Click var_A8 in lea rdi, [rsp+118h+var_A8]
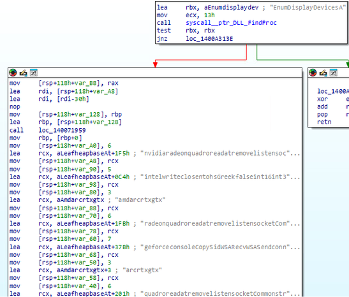 coord(106,91)
